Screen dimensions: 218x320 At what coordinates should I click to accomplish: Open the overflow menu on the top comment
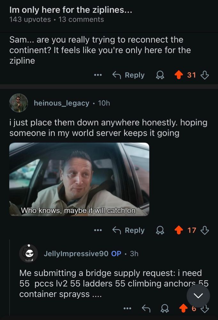[98, 75]
